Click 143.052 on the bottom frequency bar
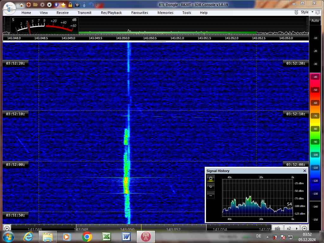This screenshot has height=243, width=324. 173,229
